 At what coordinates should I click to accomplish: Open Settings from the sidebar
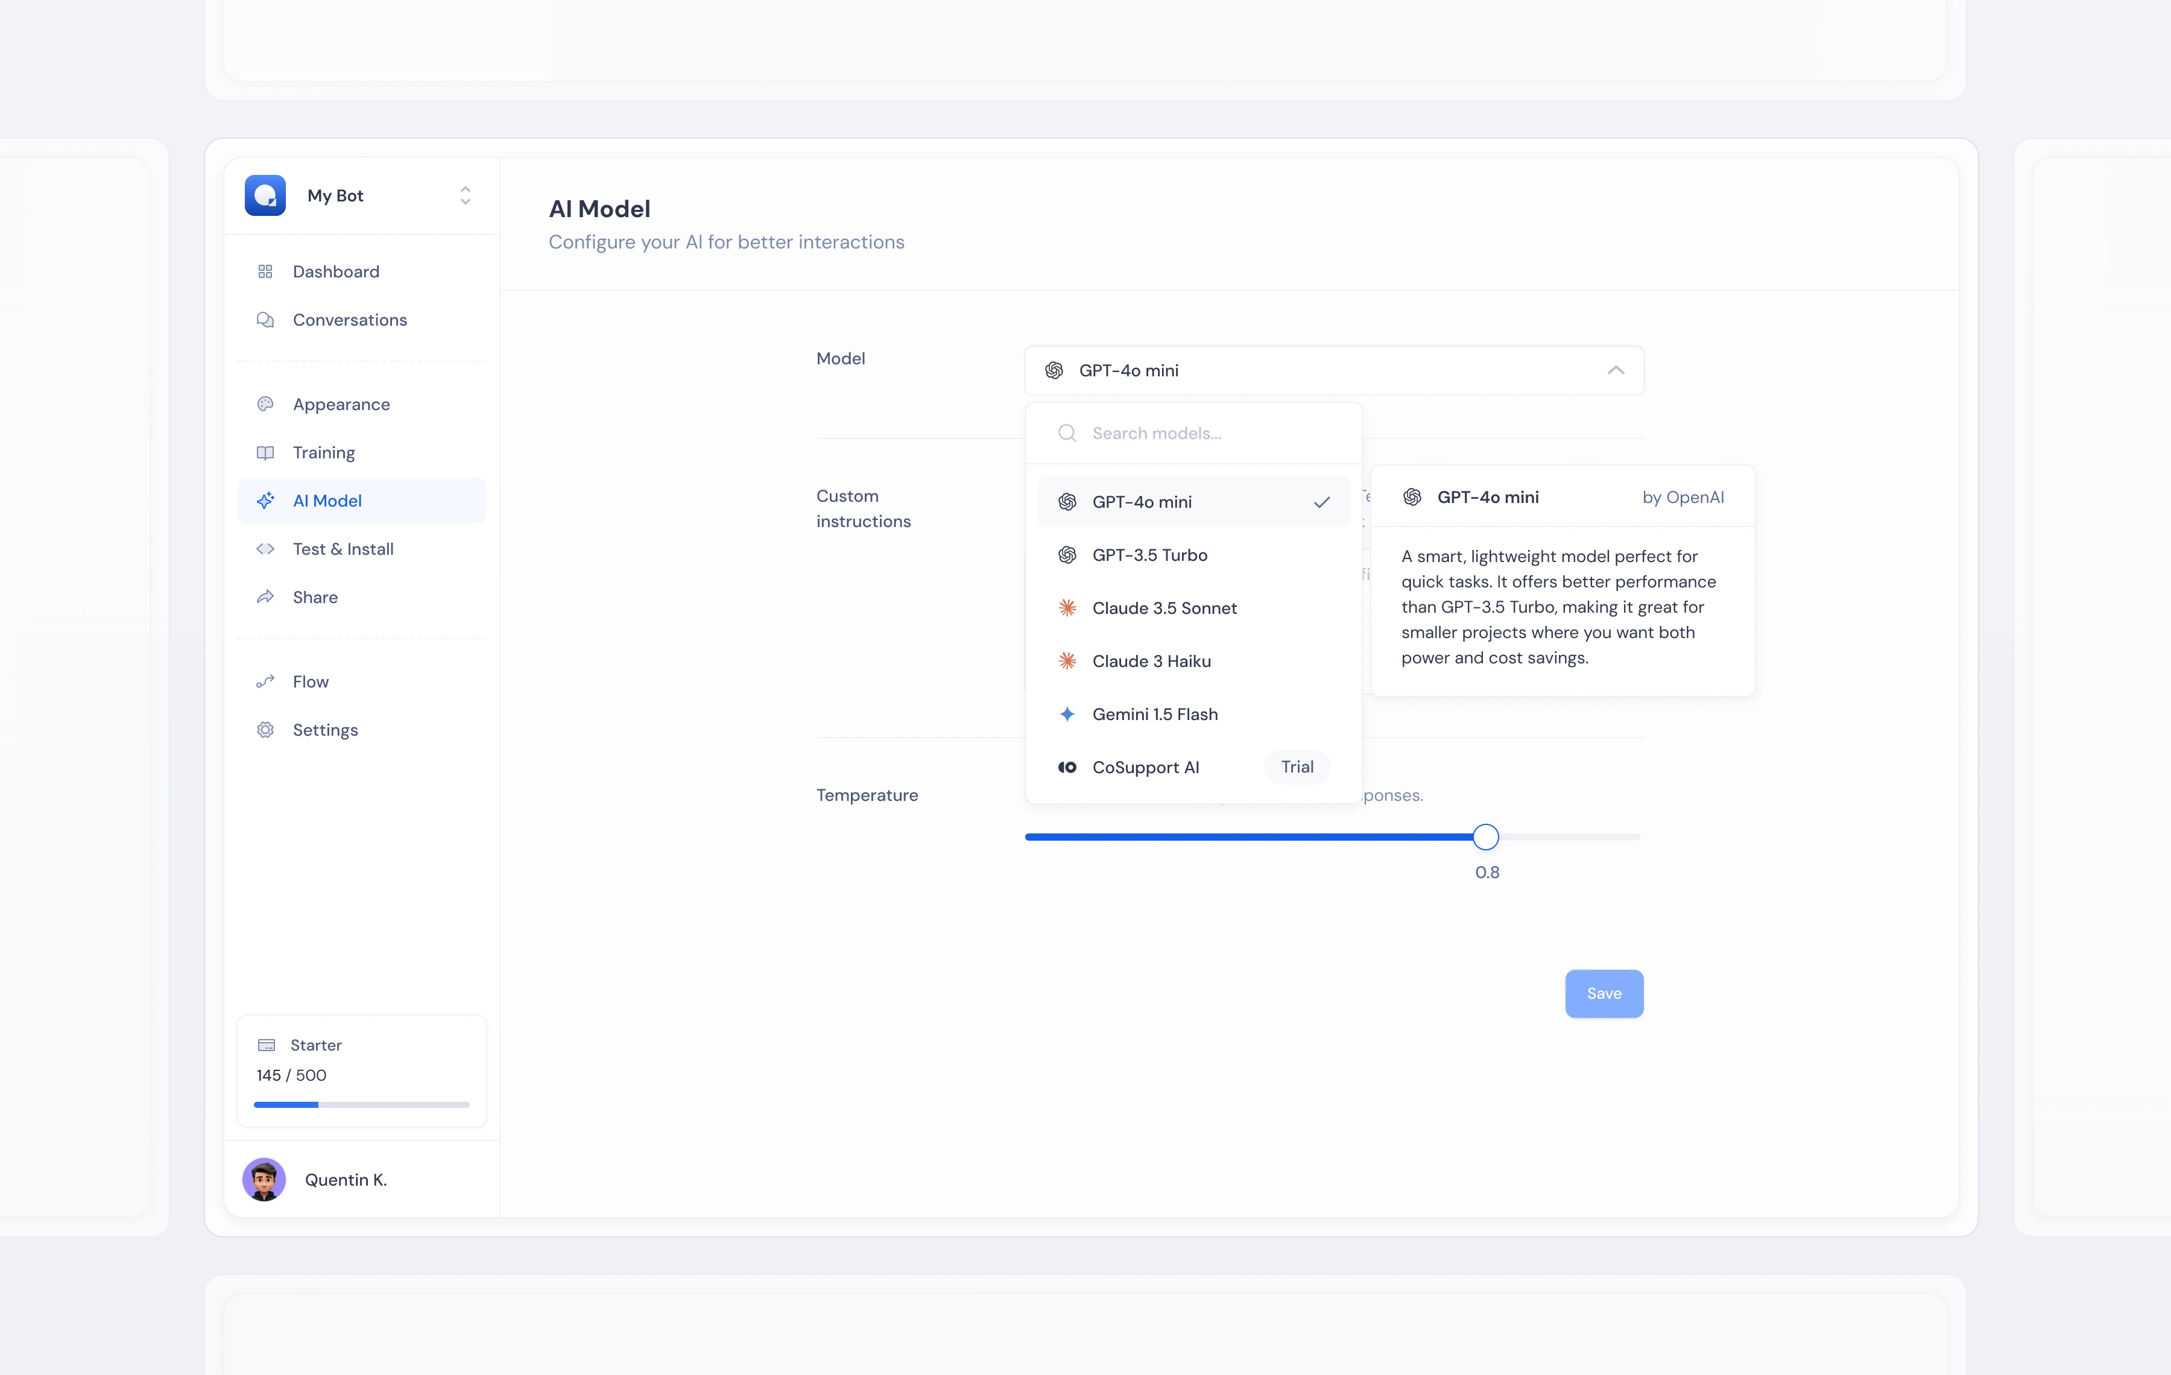pos(362,730)
